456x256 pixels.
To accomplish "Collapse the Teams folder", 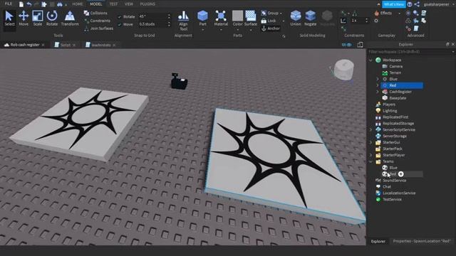I will (x=370, y=161).
